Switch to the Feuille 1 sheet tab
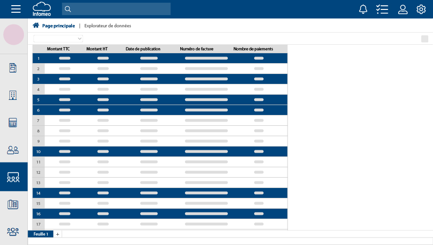This screenshot has height=245, width=433. tap(40, 234)
